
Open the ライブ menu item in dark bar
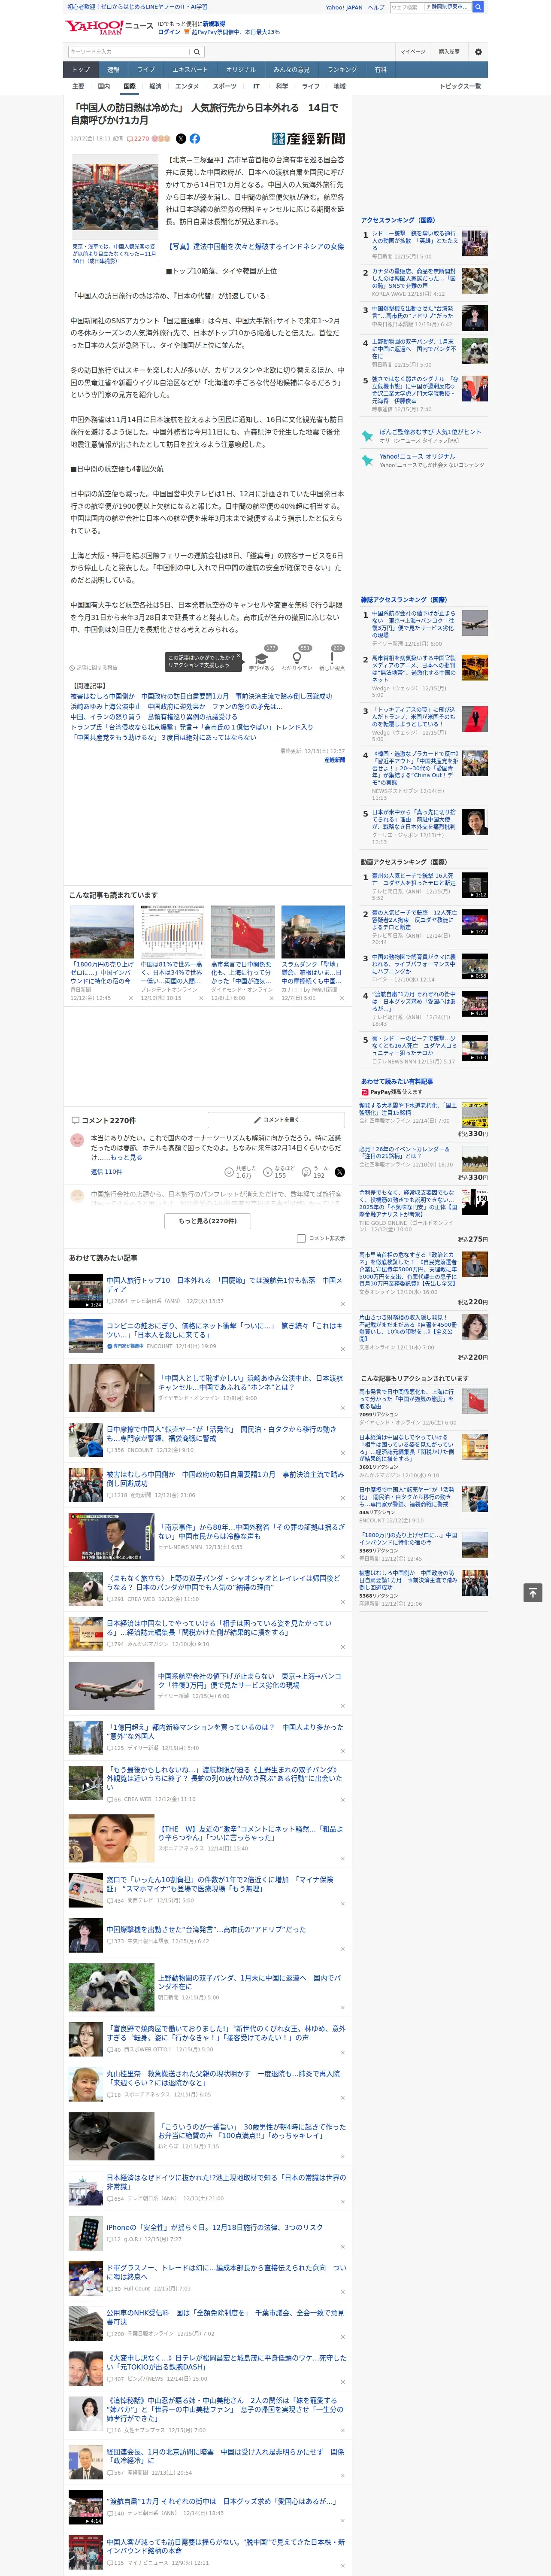pos(146,70)
